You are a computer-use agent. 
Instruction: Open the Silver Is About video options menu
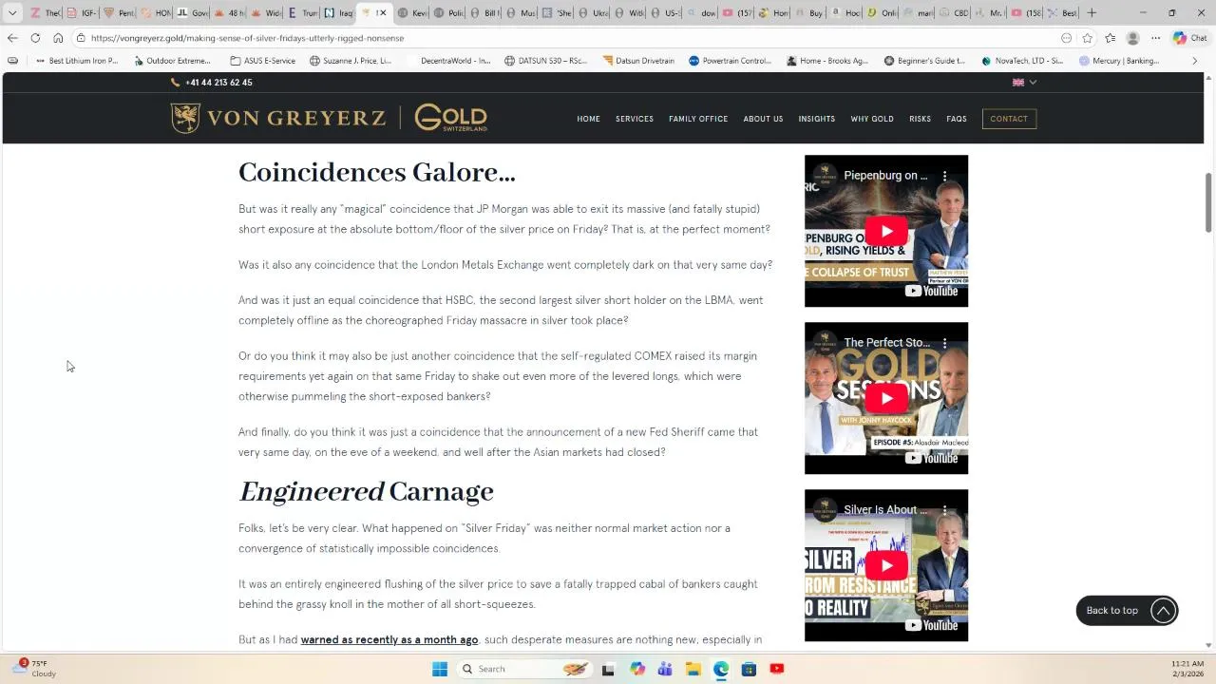click(945, 510)
